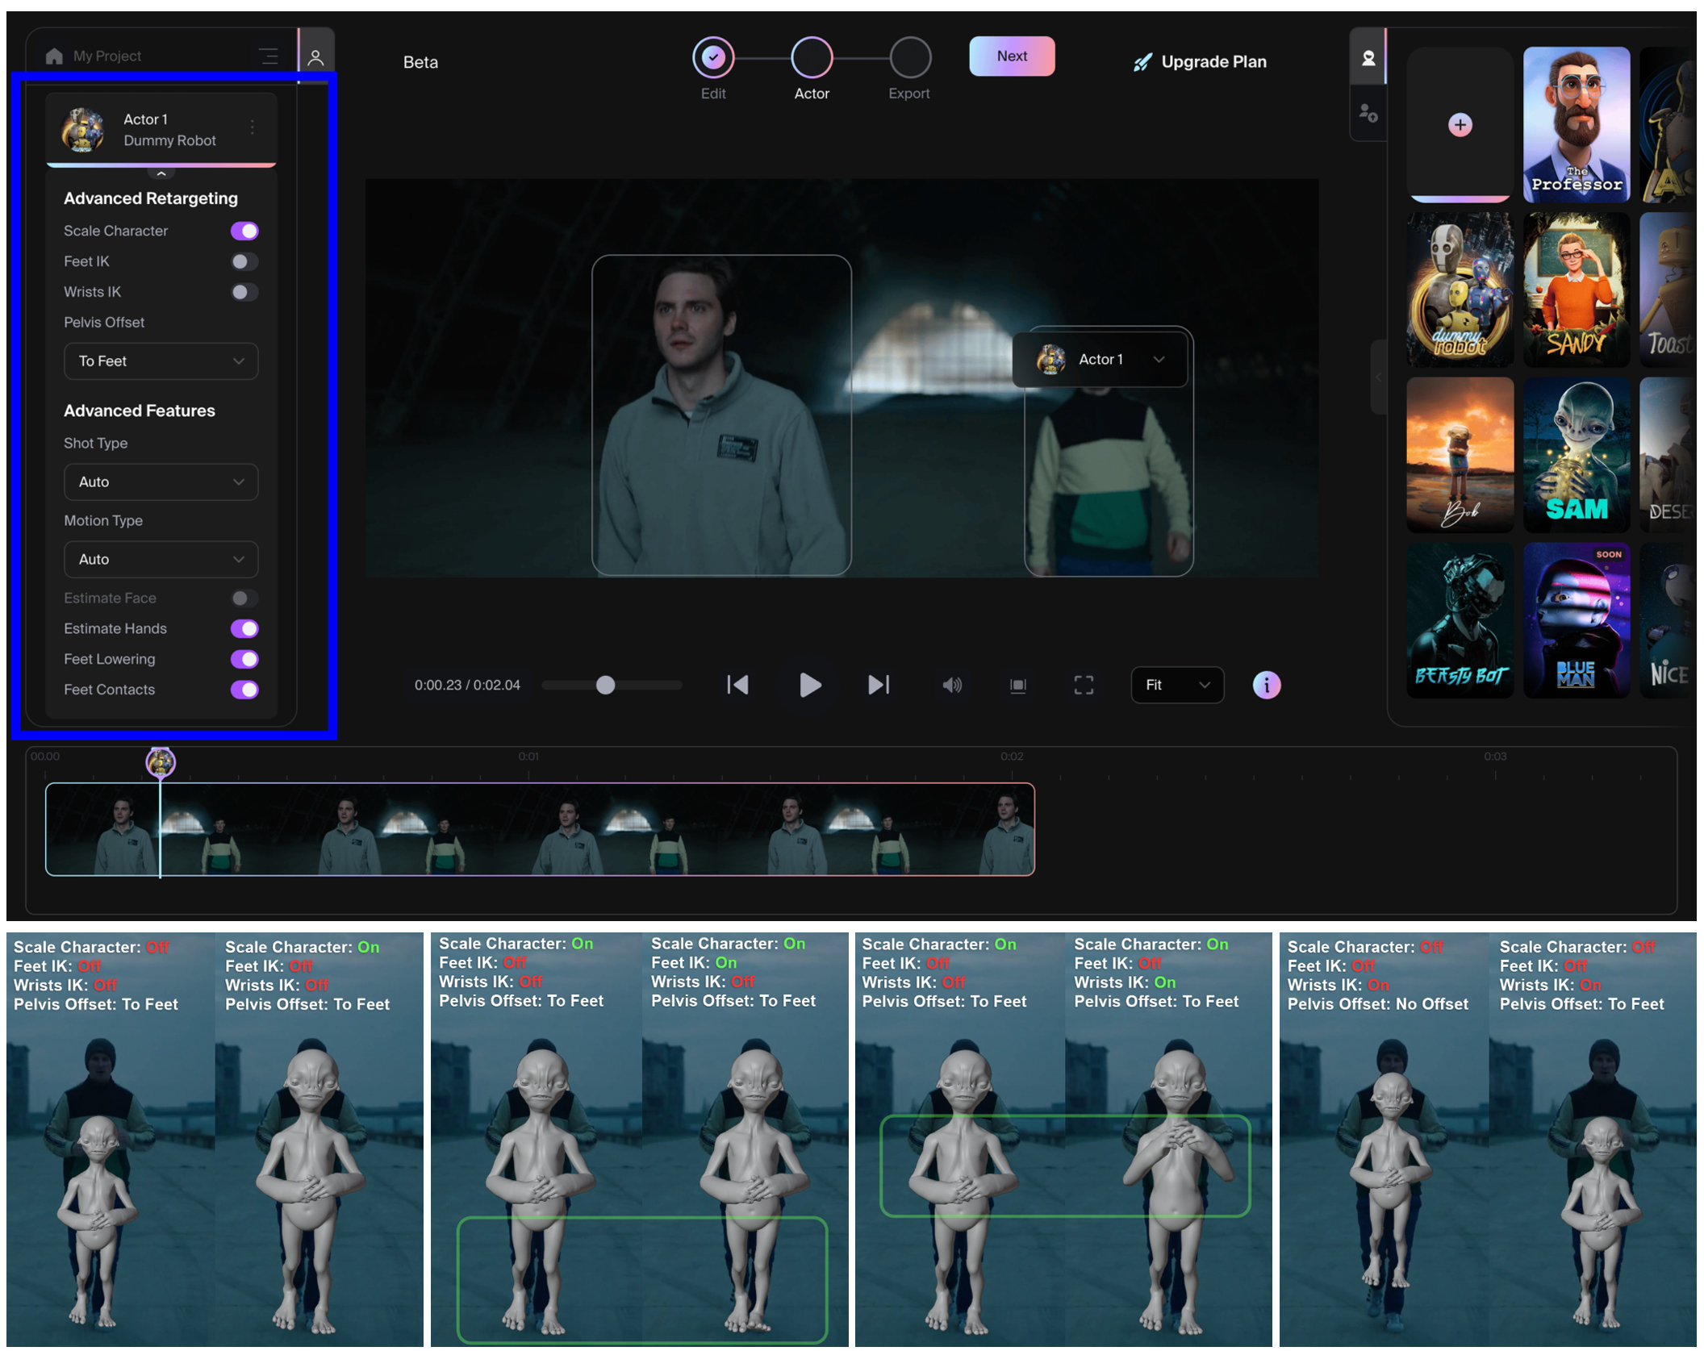Disable the Scale Character toggle
The image size is (1704, 1351).
tap(244, 231)
